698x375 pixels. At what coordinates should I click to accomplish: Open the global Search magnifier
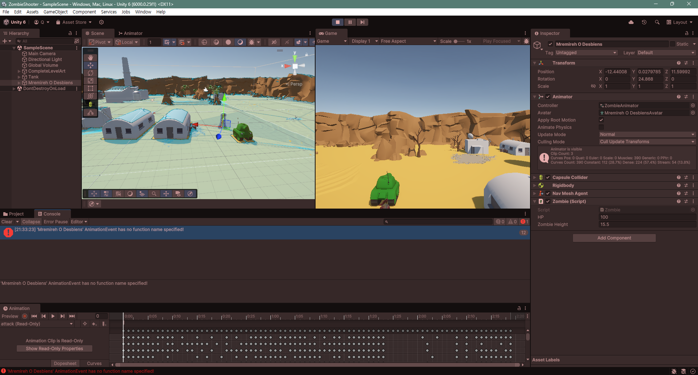point(657,22)
